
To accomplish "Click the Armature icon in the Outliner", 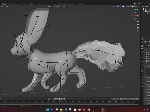I will 148,13.
